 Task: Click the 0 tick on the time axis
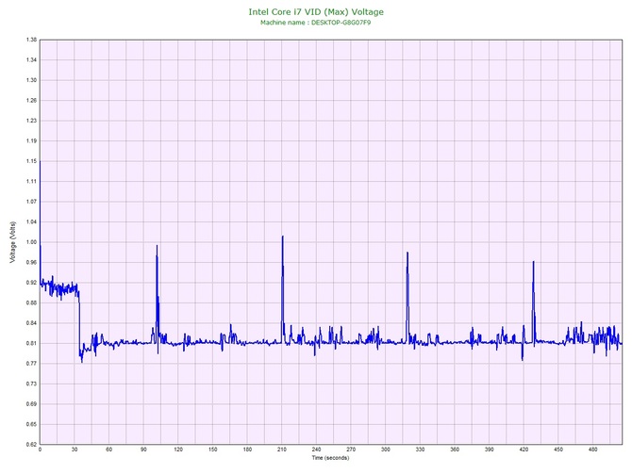40,449
